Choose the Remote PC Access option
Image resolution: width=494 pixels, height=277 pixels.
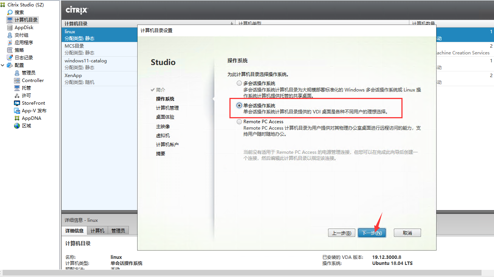point(238,121)
